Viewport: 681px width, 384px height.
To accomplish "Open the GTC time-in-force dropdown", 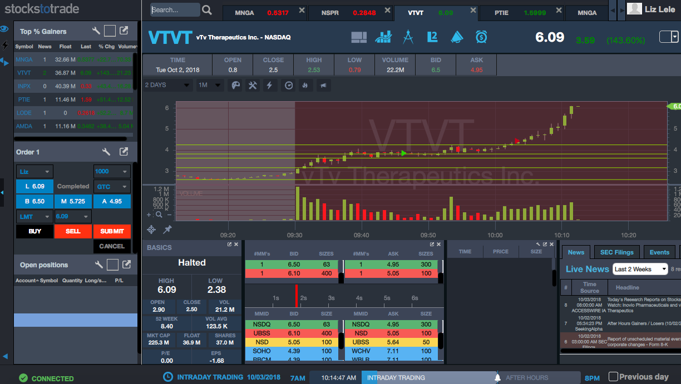I will 112,187.
